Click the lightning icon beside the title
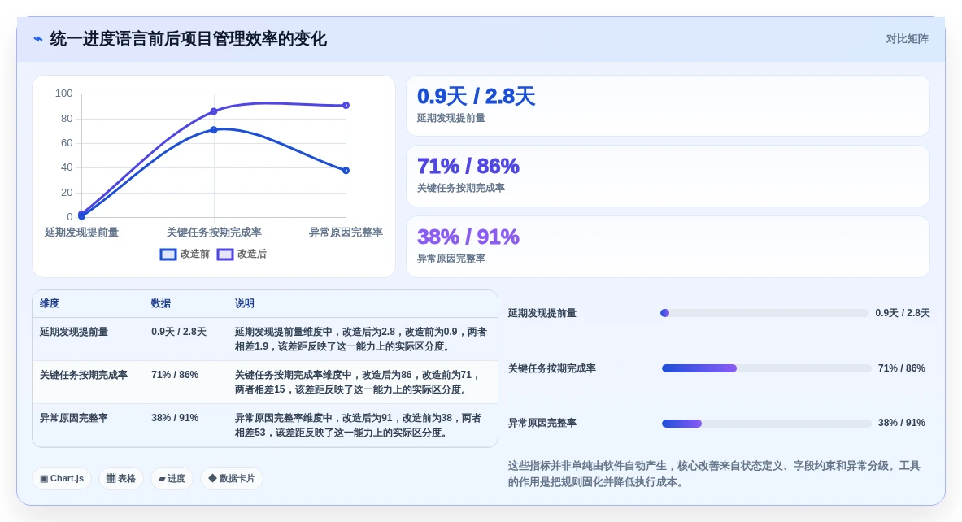 [38, 39]
